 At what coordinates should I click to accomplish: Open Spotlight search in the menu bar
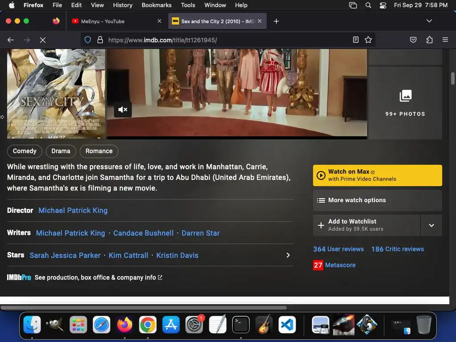[x=368, y=5]
